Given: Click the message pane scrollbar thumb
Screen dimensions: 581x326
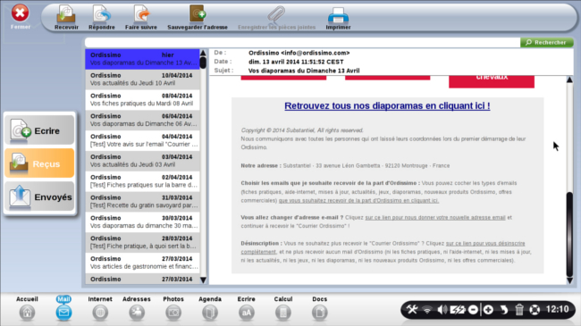Looking at the screenshot, I should pos(569,234).
